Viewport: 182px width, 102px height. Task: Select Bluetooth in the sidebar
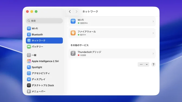click(44, 35)
